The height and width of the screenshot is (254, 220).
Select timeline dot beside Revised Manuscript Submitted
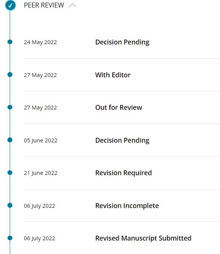click(10, 238)
